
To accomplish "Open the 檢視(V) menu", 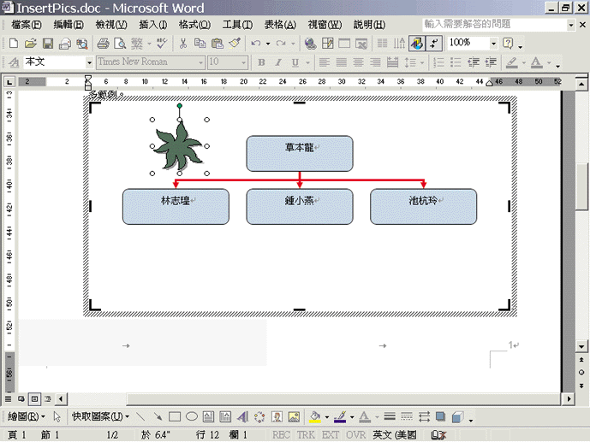I will click(111, 25).
